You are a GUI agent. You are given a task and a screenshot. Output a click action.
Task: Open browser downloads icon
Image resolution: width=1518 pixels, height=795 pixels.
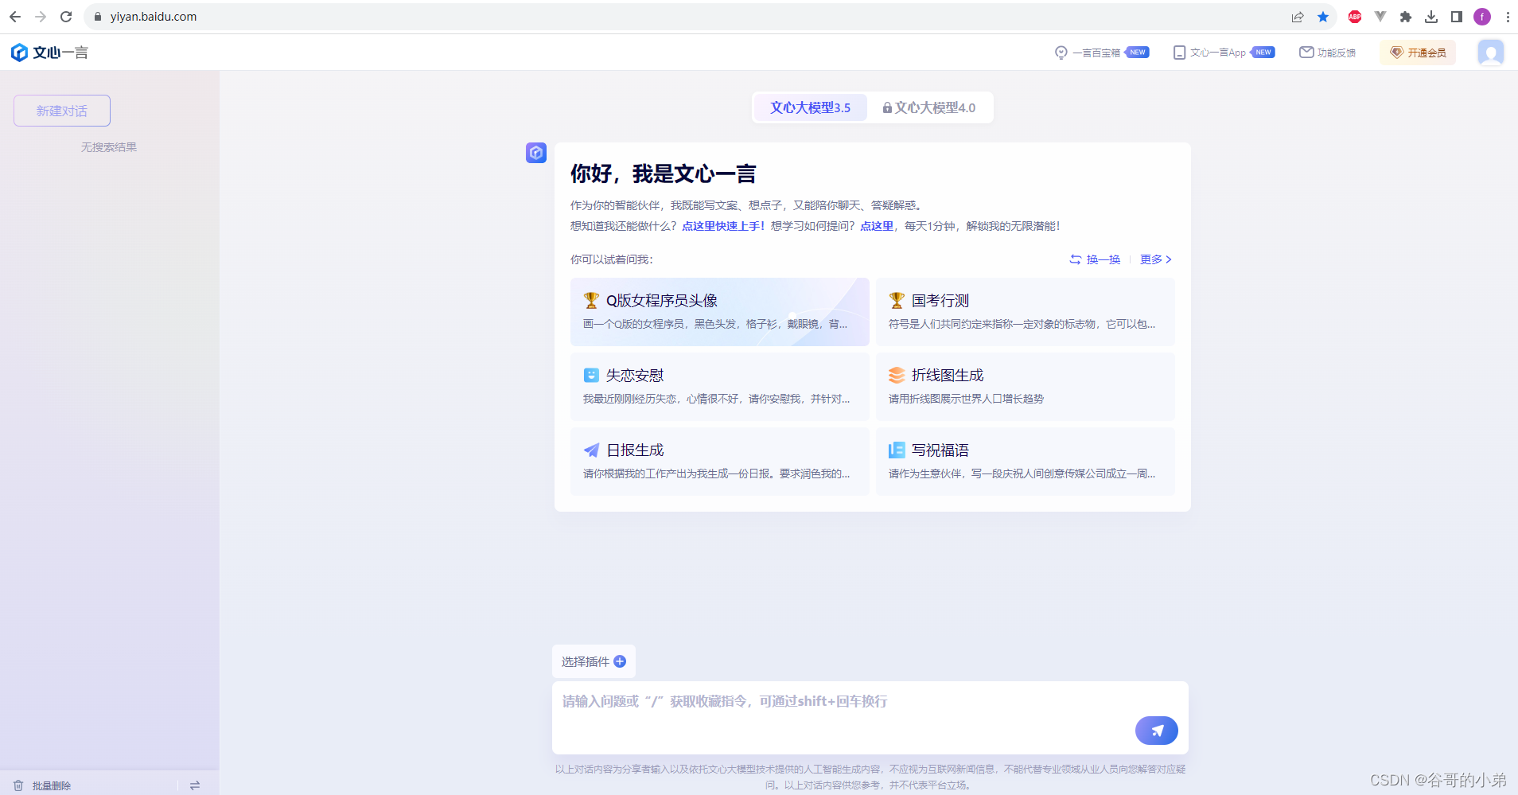pyautogui.click(x=1431, y=17)
